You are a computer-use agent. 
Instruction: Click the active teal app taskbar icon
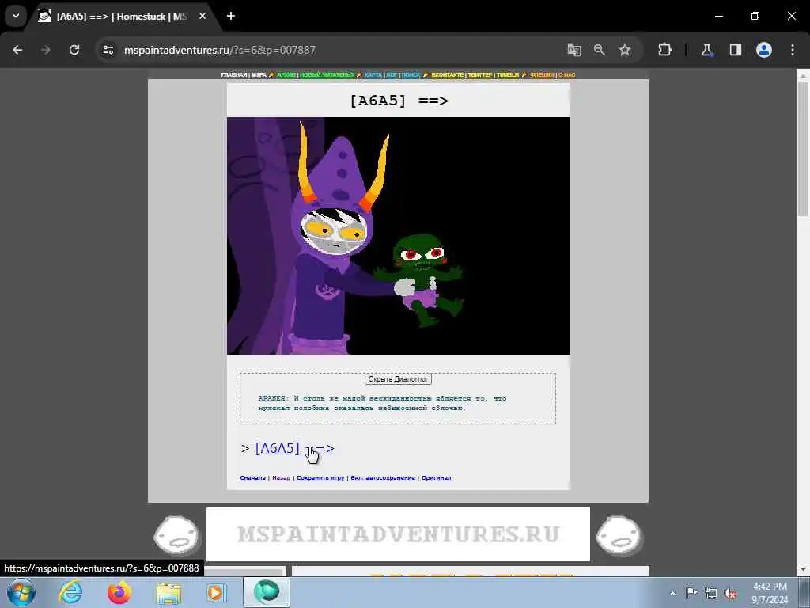coord(267,592)
